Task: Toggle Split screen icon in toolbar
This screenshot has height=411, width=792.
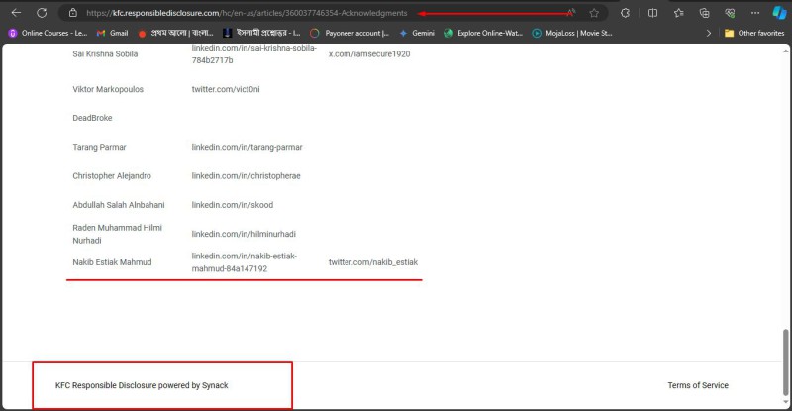Action: pos(652,13)
